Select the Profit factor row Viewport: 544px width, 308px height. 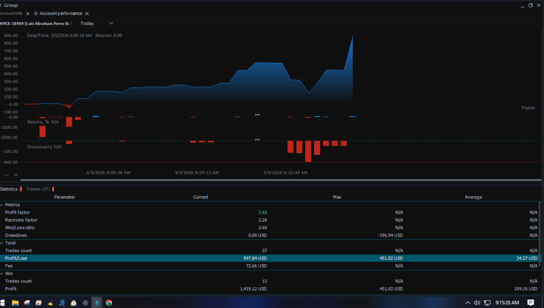pos(17,212)
